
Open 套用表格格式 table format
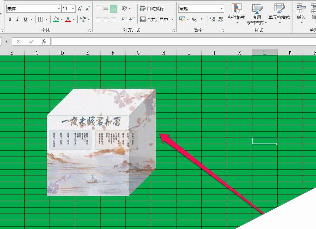(x=257, y=14)
